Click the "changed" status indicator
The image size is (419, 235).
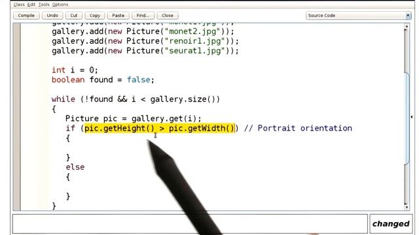click(x=391, y=224)
